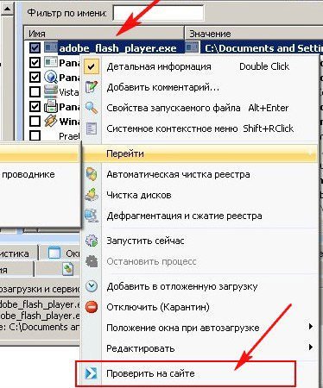Click the registry defragmentation icon
Viewport: 323px width, 388px height.
click(x=92, y=216)
